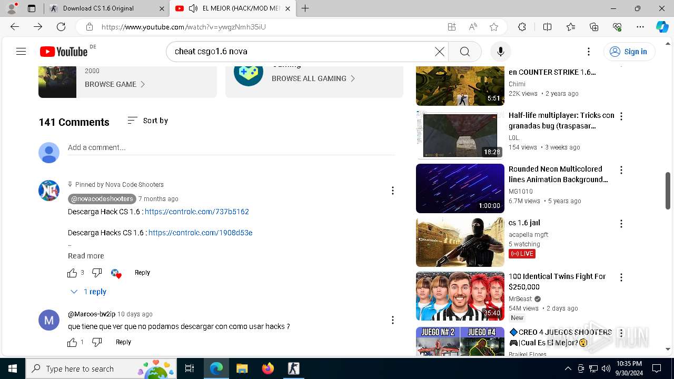Expand the 1 reply thread

click(x=88, y=292)
